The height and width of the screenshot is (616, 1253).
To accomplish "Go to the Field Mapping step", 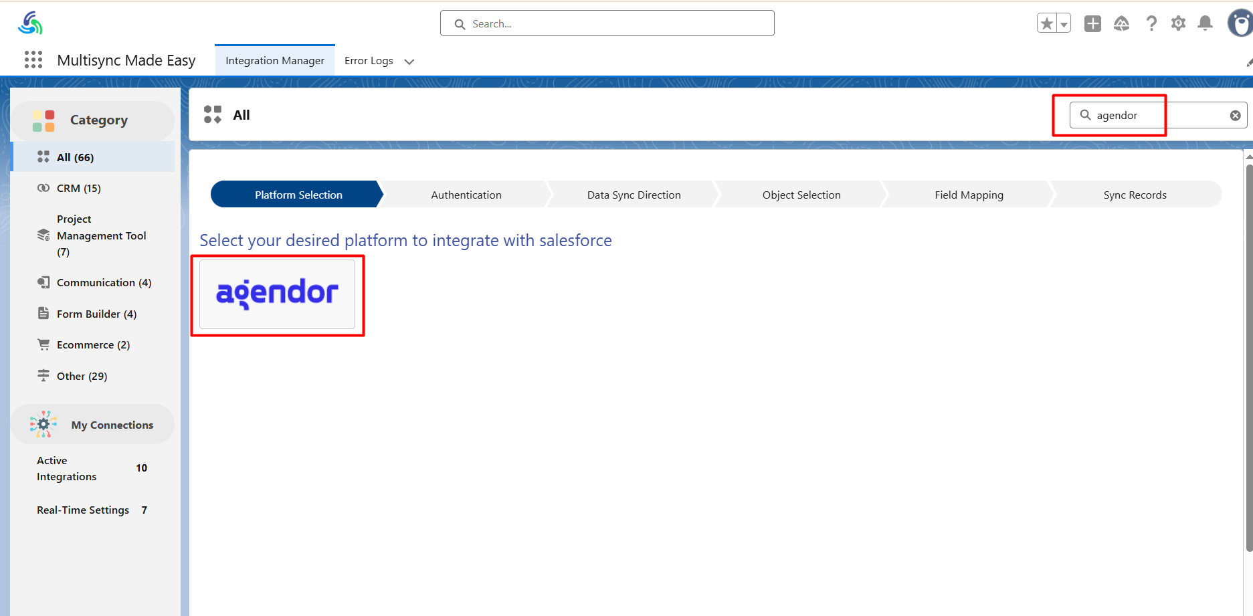I will [968, 195].
